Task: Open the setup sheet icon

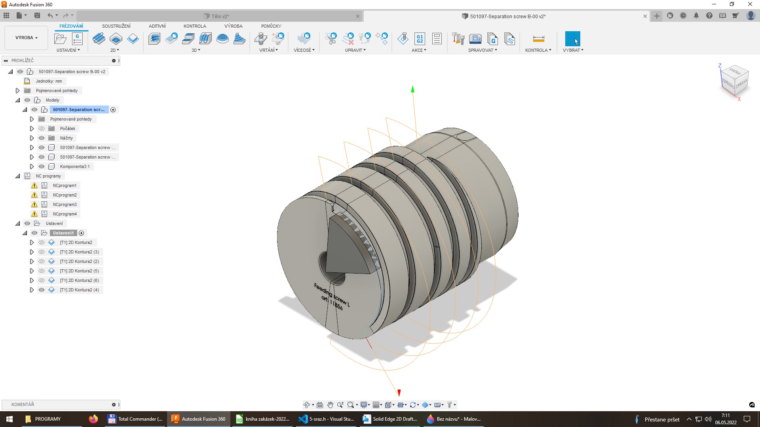Action: (437, 39)
